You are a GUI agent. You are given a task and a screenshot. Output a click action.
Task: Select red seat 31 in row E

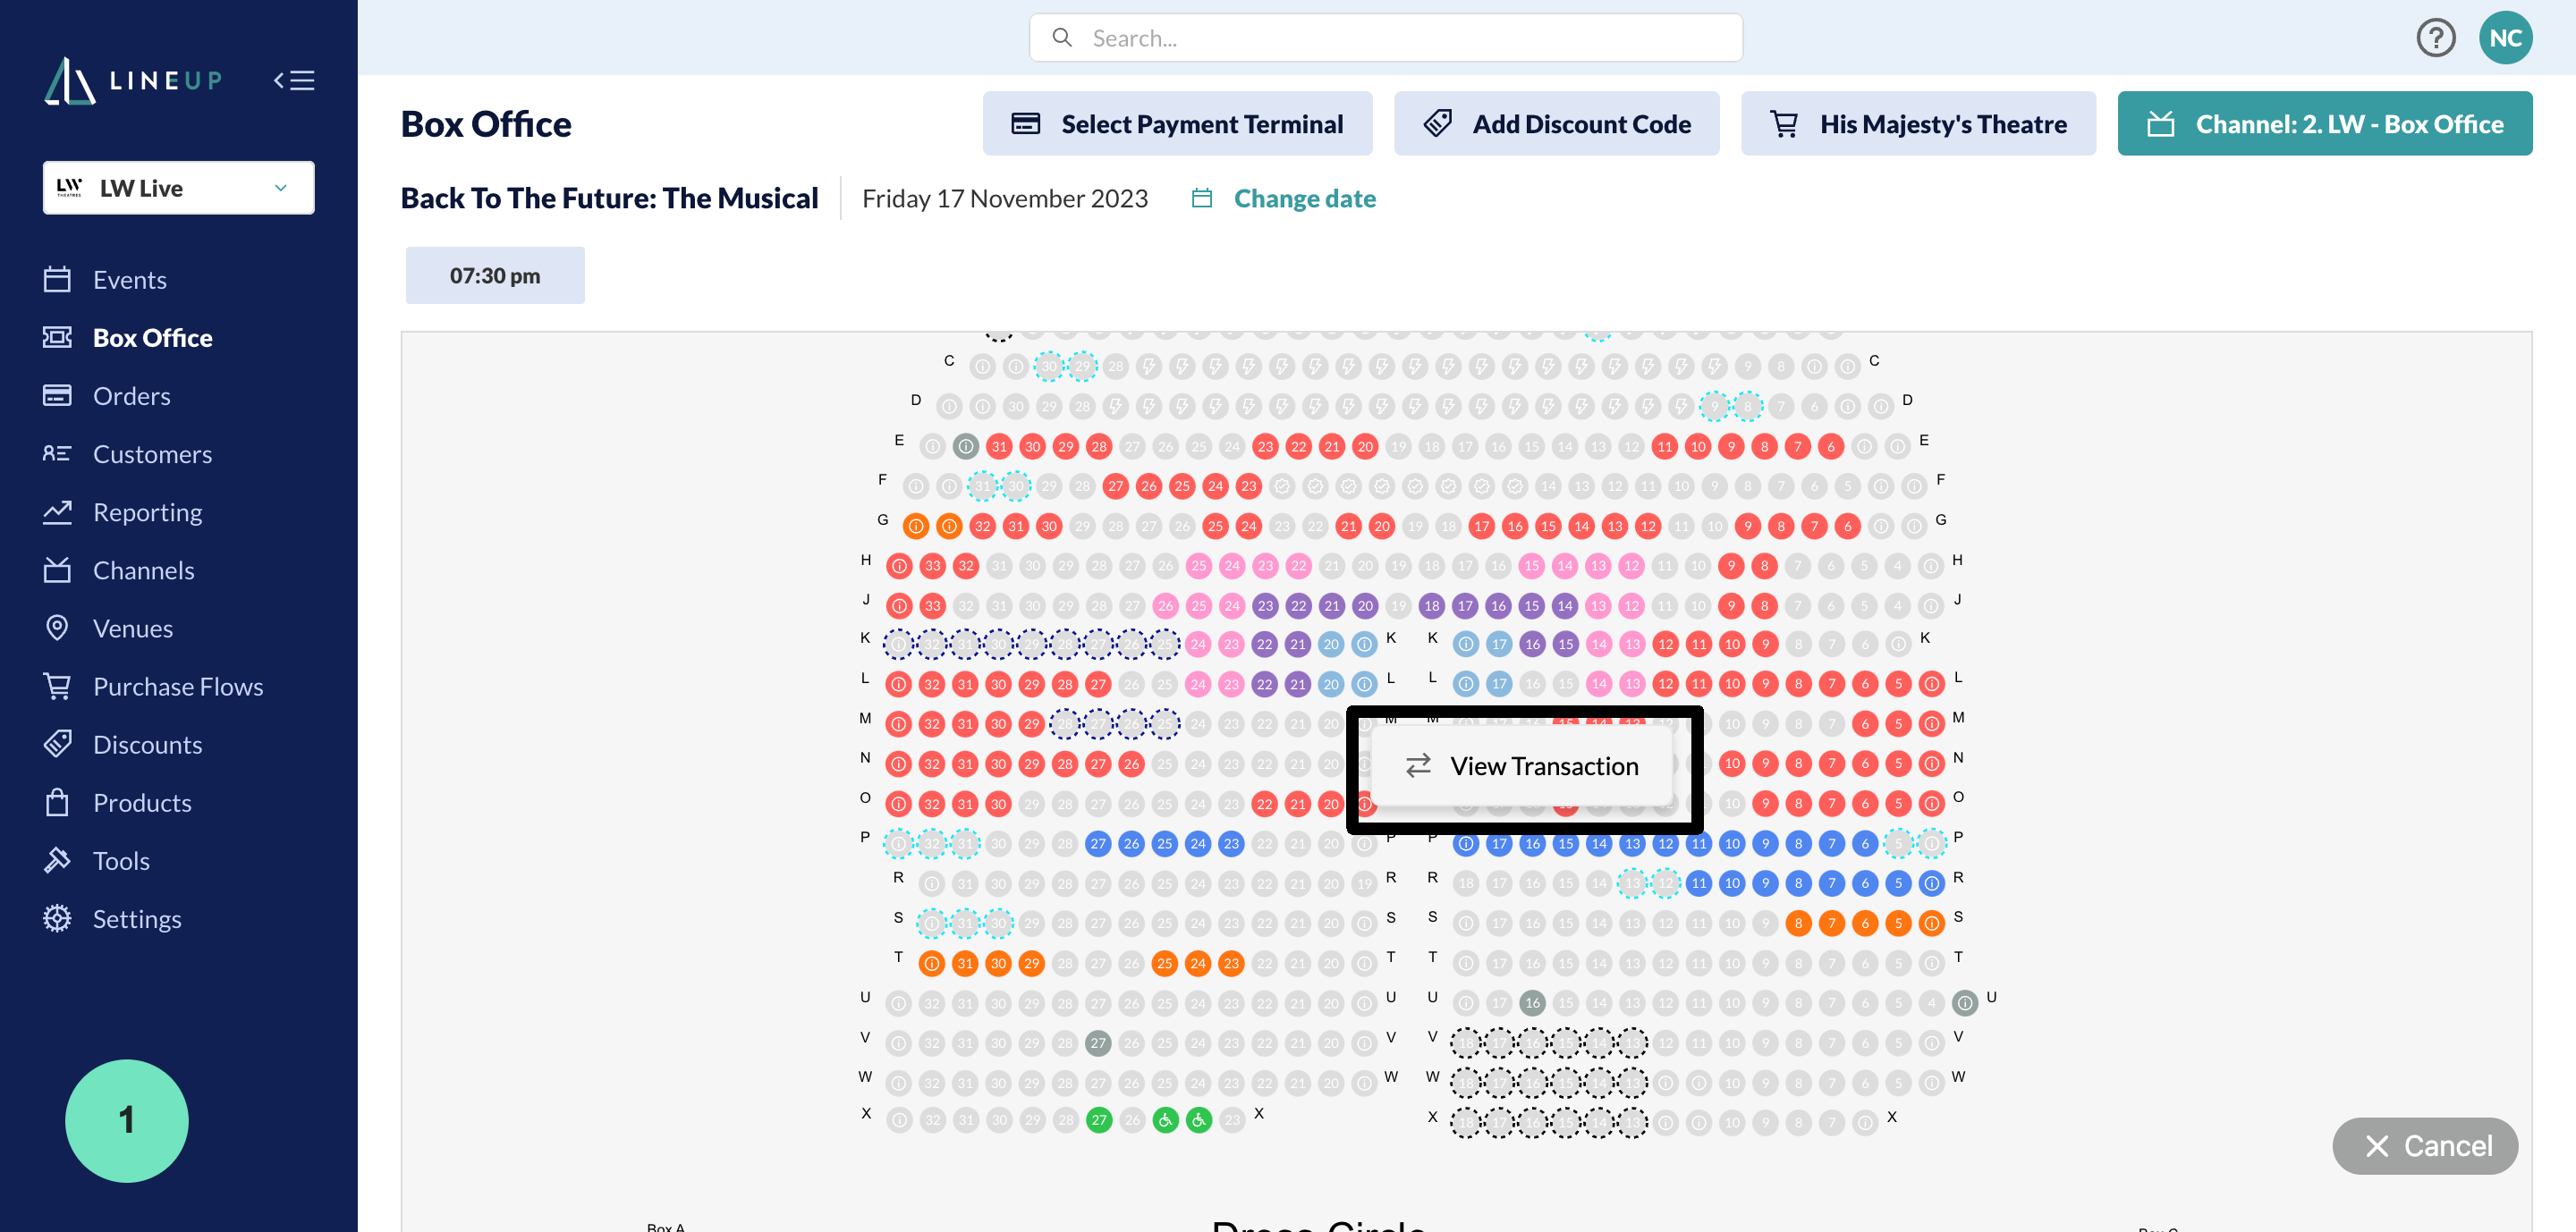point(999,447)
